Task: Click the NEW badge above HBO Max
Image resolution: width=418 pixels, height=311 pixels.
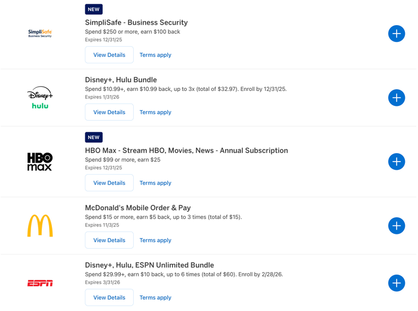Action: click(94, 137)
